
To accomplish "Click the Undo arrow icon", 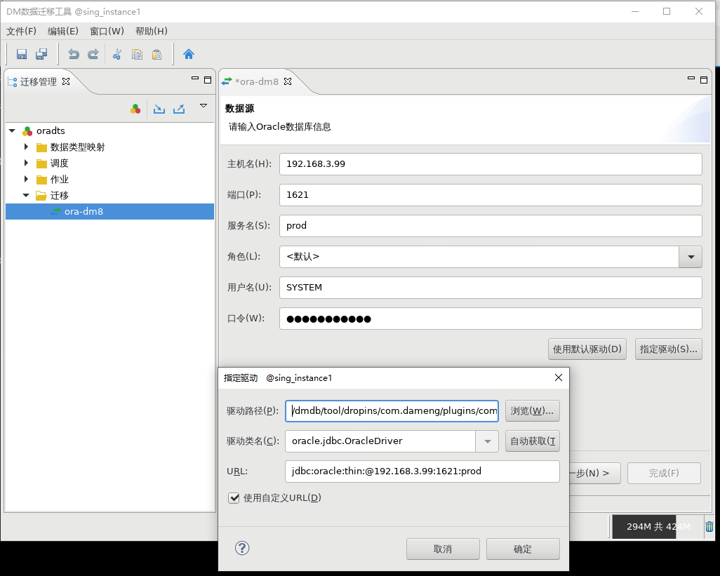I will [74, 54].
